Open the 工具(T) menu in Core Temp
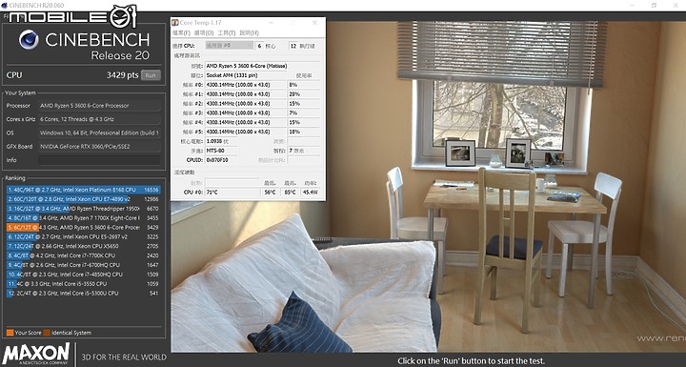This screenshot has height=367, width=686. 226,33
